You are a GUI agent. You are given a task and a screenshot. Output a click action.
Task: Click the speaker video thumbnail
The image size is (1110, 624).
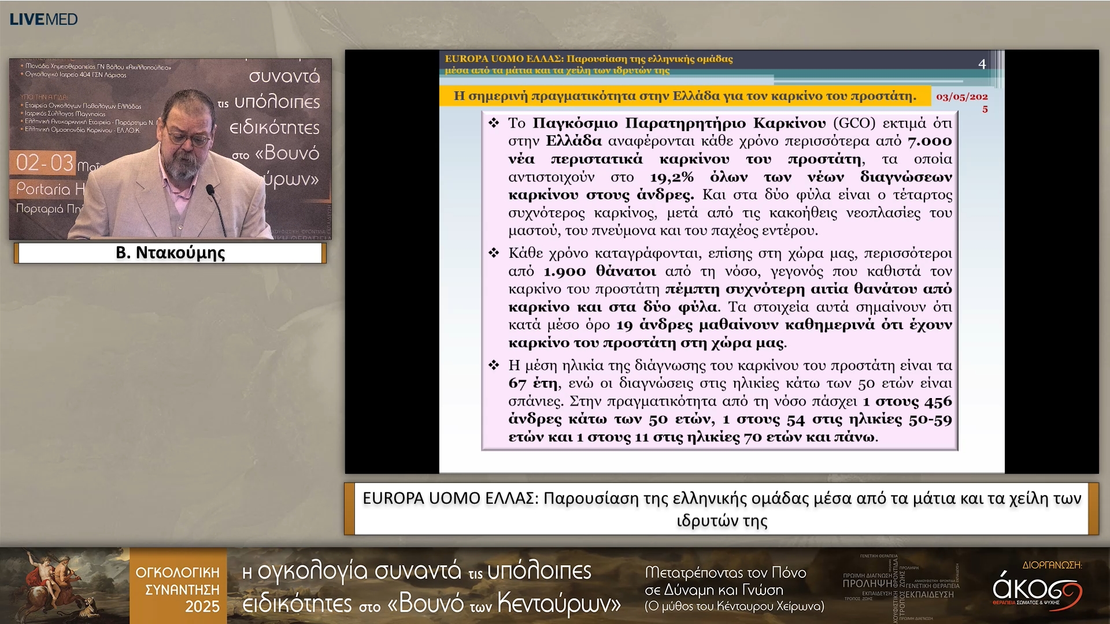tap(171, 148)
